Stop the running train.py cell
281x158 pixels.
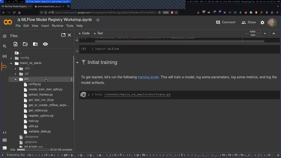click(x=83, y=95)
